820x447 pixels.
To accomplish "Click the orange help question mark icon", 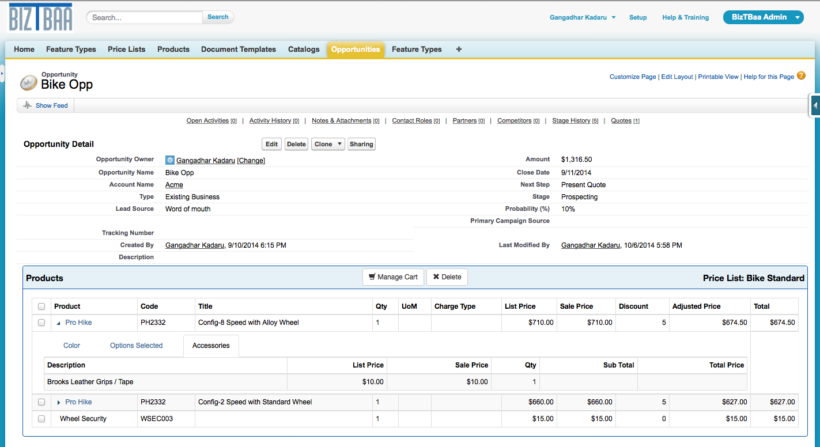I will (801, 75).
